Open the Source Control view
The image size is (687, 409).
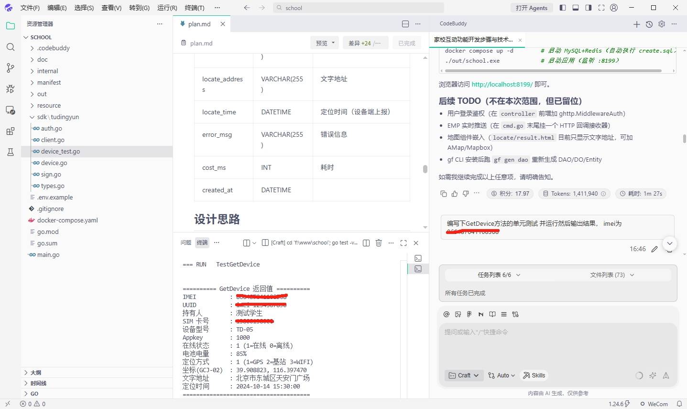[11, 68]
